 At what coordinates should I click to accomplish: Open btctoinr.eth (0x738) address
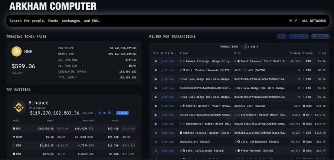click(x=250, y=70)
